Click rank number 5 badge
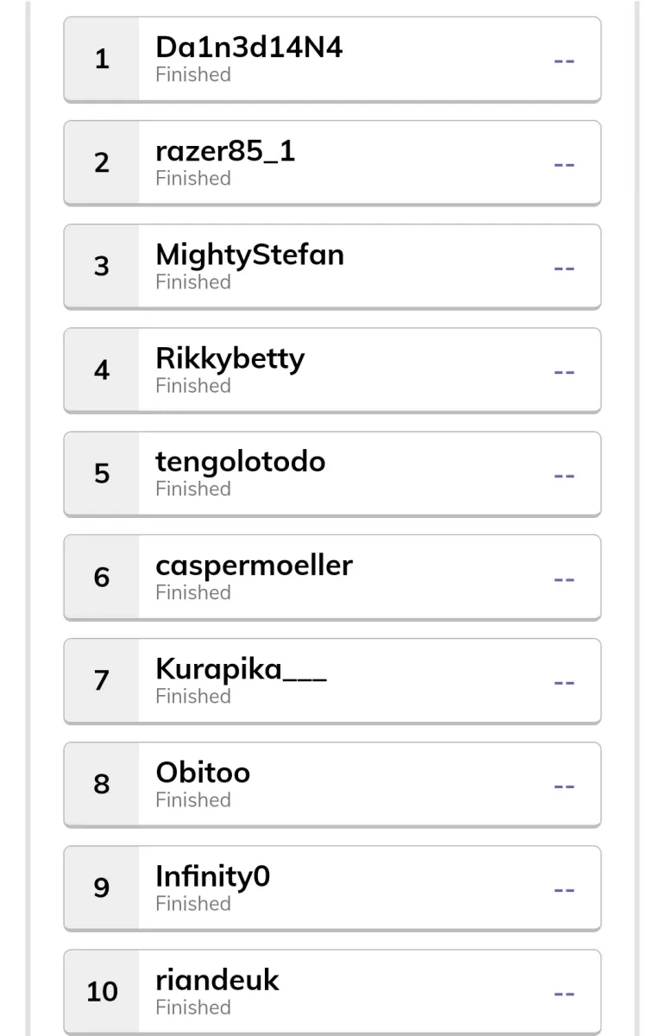Image resolution: width=660 pixels, height=1036 pixels. (102, 474)
